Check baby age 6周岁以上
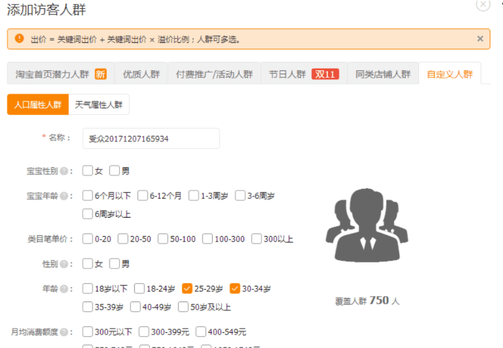Viewport: 503px width, 348px height. (x=88, y=213)
